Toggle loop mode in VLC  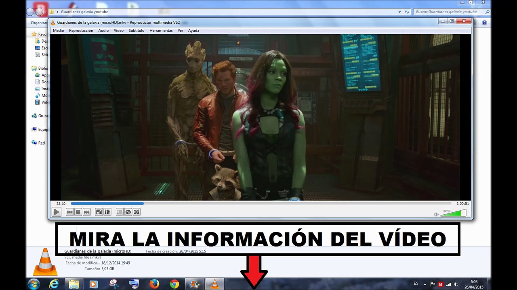tap(128, 212)
